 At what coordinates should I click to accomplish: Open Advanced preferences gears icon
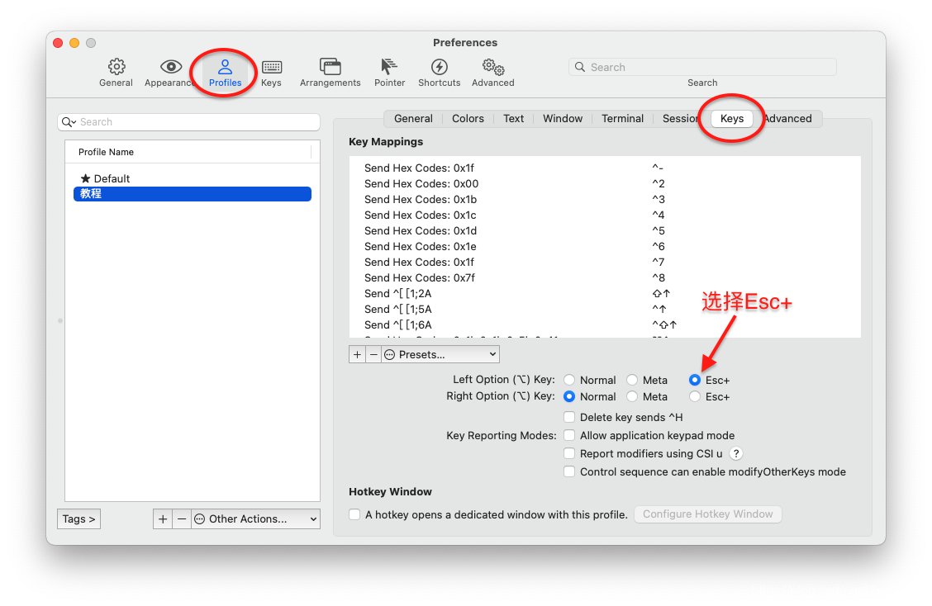tap(492, 67)
